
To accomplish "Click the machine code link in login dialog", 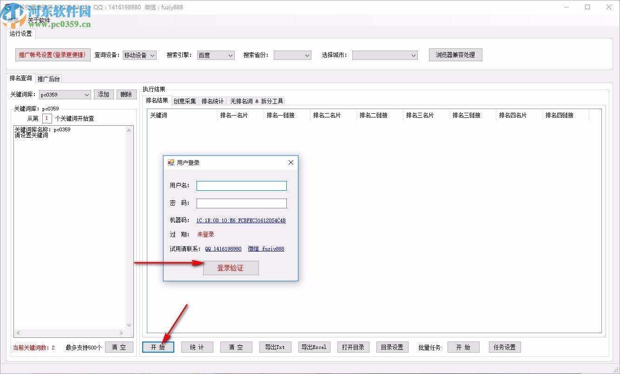I will tap(240, 220).
